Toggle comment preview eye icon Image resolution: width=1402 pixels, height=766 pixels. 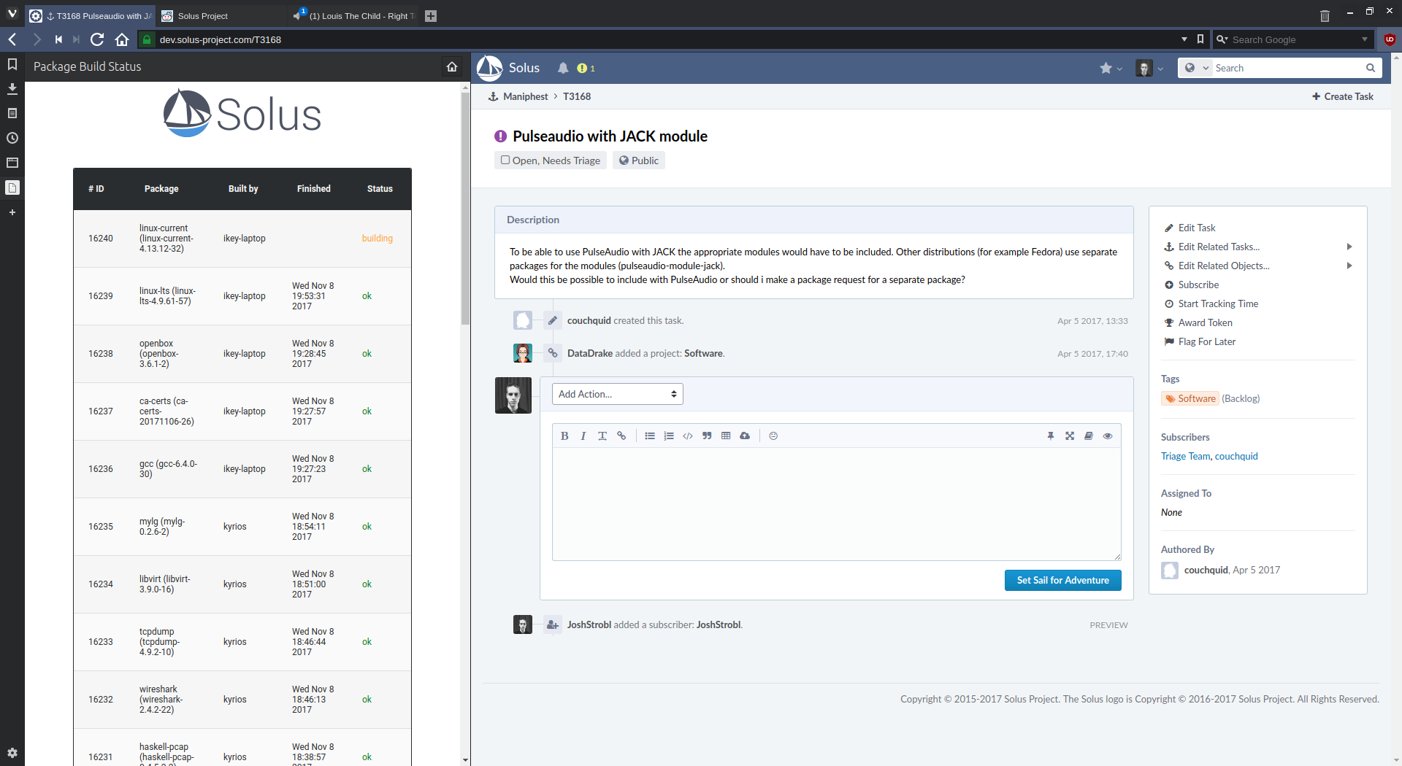pos(1108,436)
